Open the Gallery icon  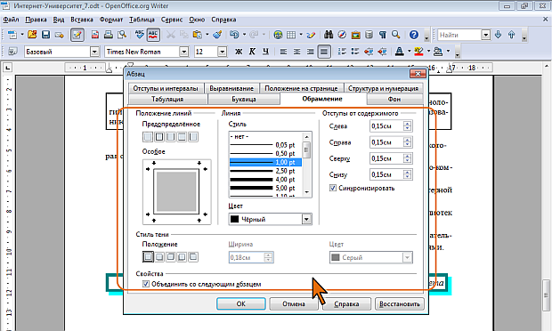point(355,35)
